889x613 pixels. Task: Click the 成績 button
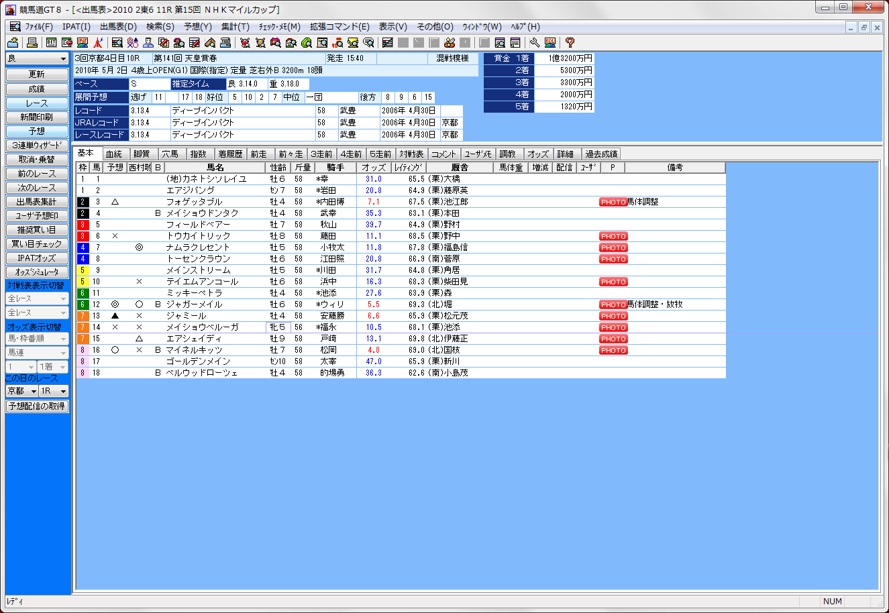pyautogui.click(x=37, y=89)
